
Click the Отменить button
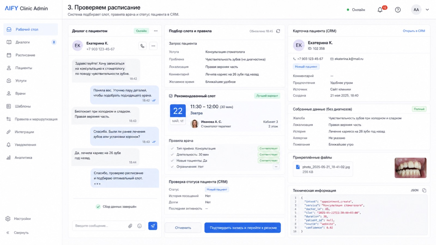pos(183,228)
